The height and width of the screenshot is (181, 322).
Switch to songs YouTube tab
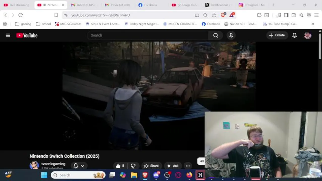click(x=185, y=5)
